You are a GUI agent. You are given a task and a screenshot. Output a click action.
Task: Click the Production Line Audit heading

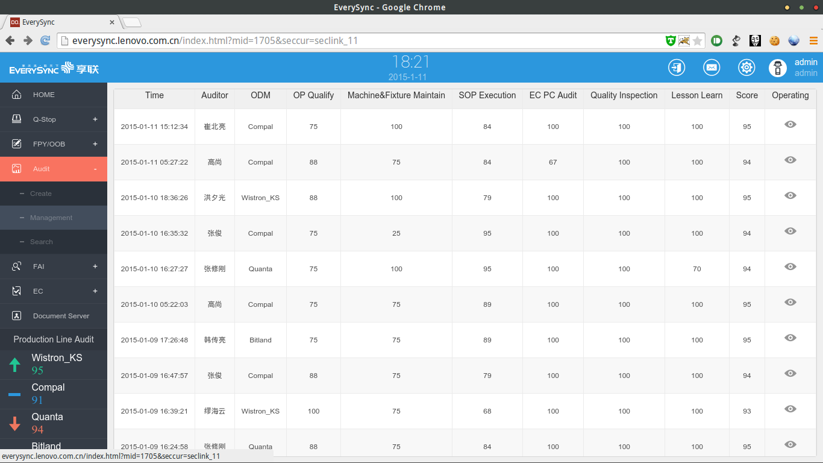pos(54,339)
